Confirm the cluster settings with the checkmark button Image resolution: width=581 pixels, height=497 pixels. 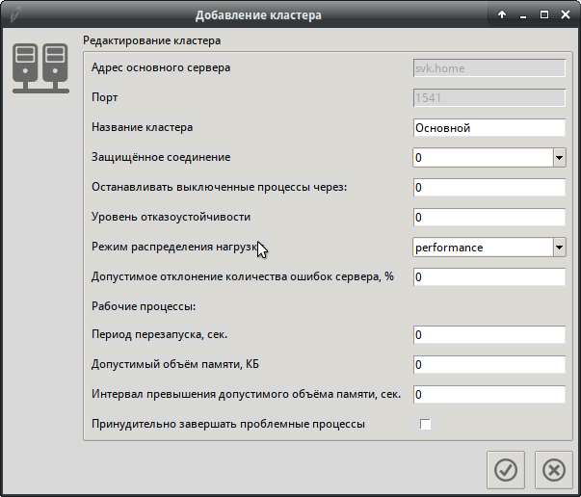click(x=506, y=469)
